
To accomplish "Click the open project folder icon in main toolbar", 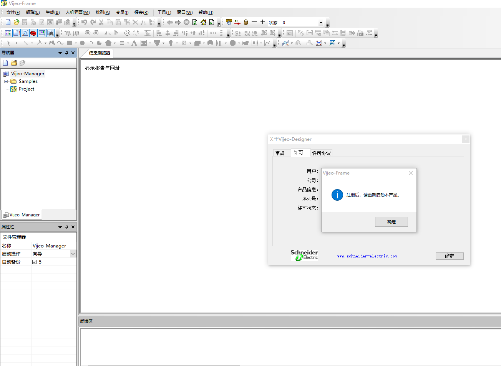I will (16, 23).
